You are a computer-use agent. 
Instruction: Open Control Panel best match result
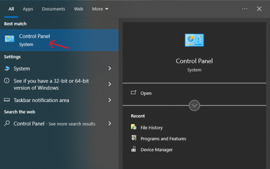point(59,40)
